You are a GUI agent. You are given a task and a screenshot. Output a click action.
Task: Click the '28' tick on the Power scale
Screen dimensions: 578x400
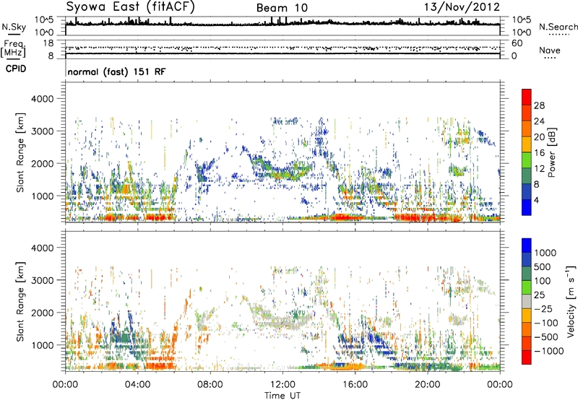click(539, 105)
